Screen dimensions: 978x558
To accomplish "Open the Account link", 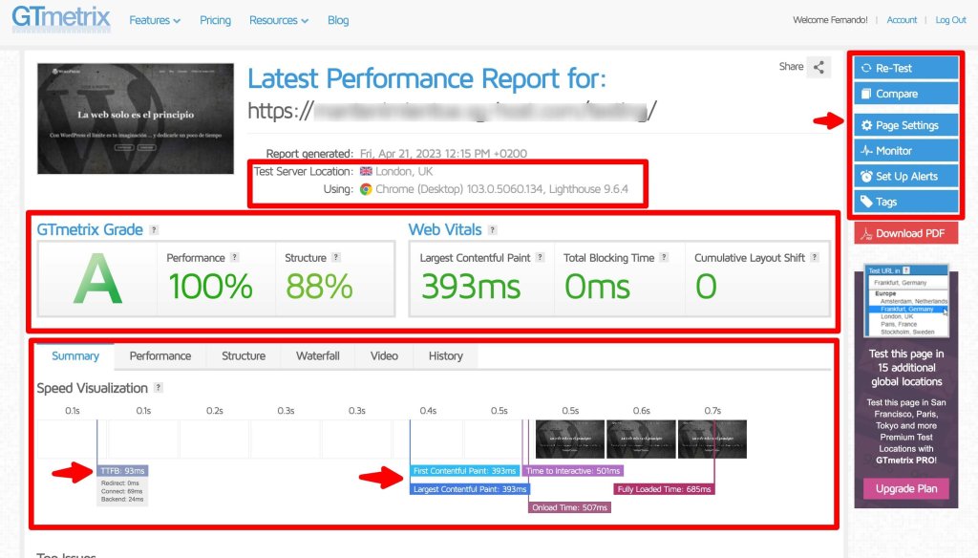I will tap(902, 20).
